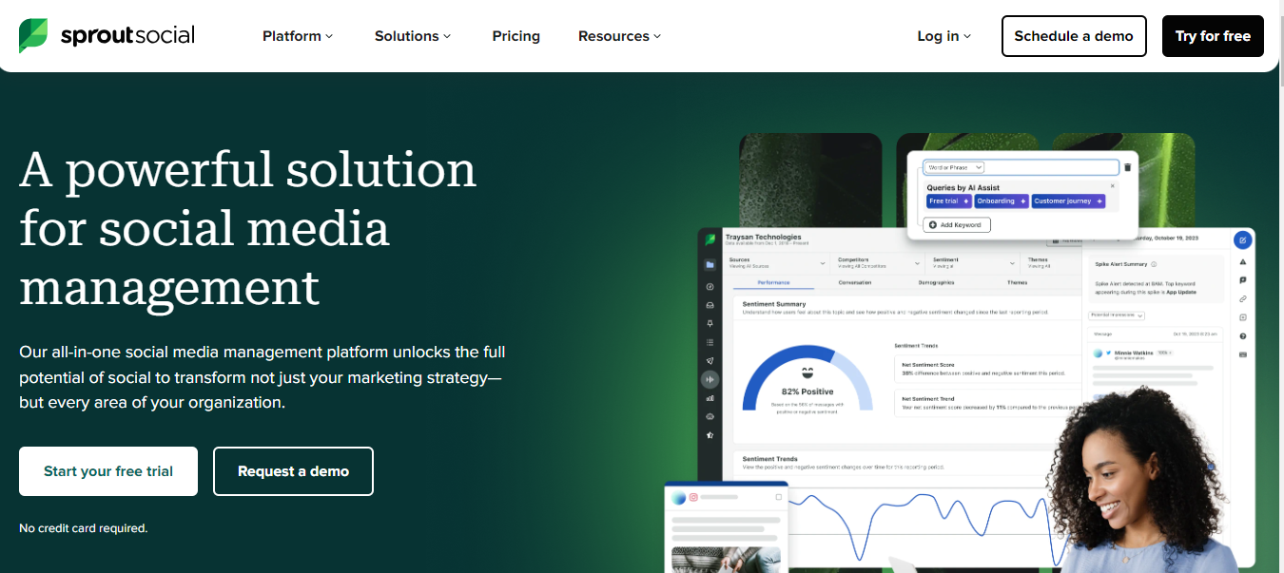Click the bar chart reports sidebar icon
The image size is (1284, 573).
[x=710, y=398]
